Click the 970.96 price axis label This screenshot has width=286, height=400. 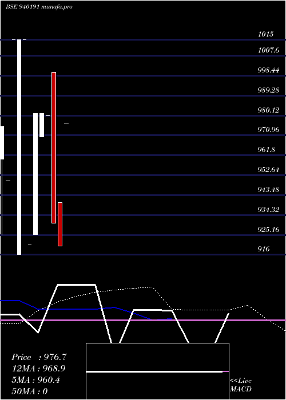click(x=268, y=130)
